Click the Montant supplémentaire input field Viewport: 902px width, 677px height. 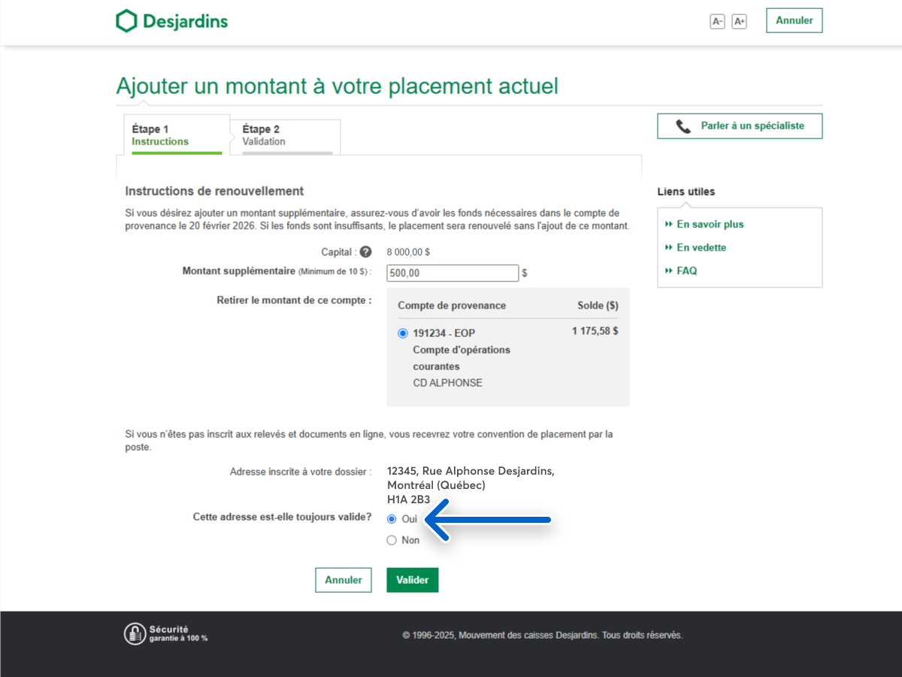[x=452, y=273]
